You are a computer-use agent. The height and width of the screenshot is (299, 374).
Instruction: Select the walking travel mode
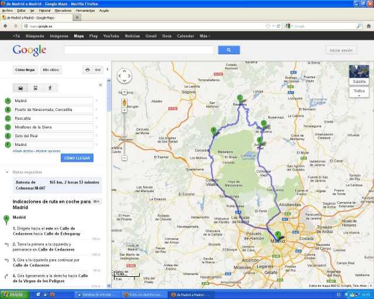[x=49, y=88]
